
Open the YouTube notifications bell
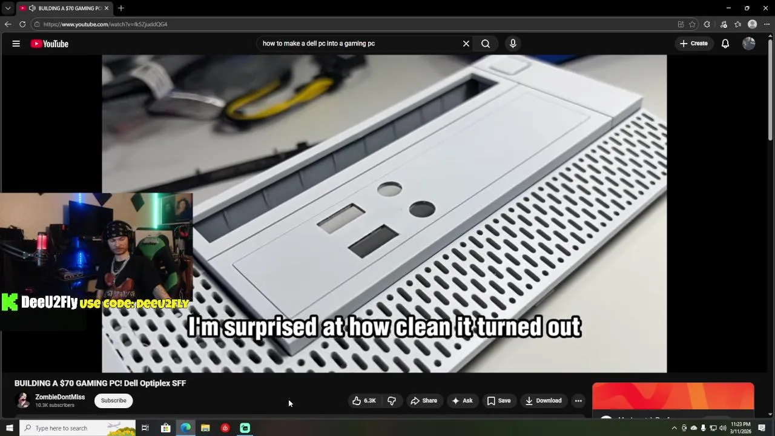tap(725, 44)
